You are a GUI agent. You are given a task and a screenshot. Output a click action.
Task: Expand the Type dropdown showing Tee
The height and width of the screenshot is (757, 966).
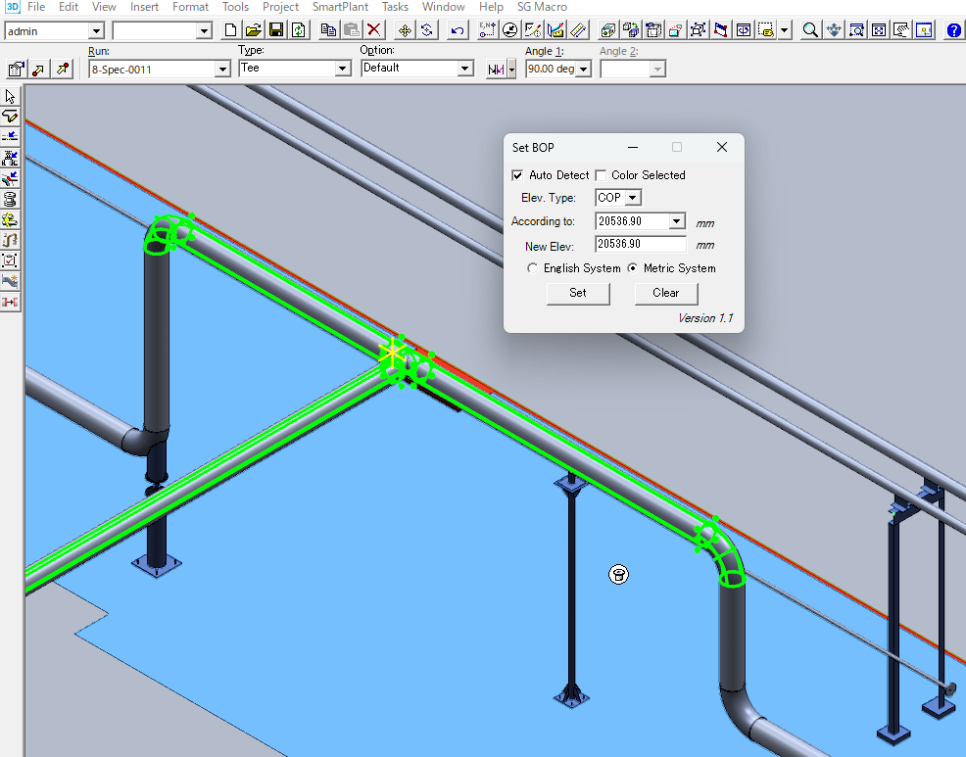pos(342,69)
